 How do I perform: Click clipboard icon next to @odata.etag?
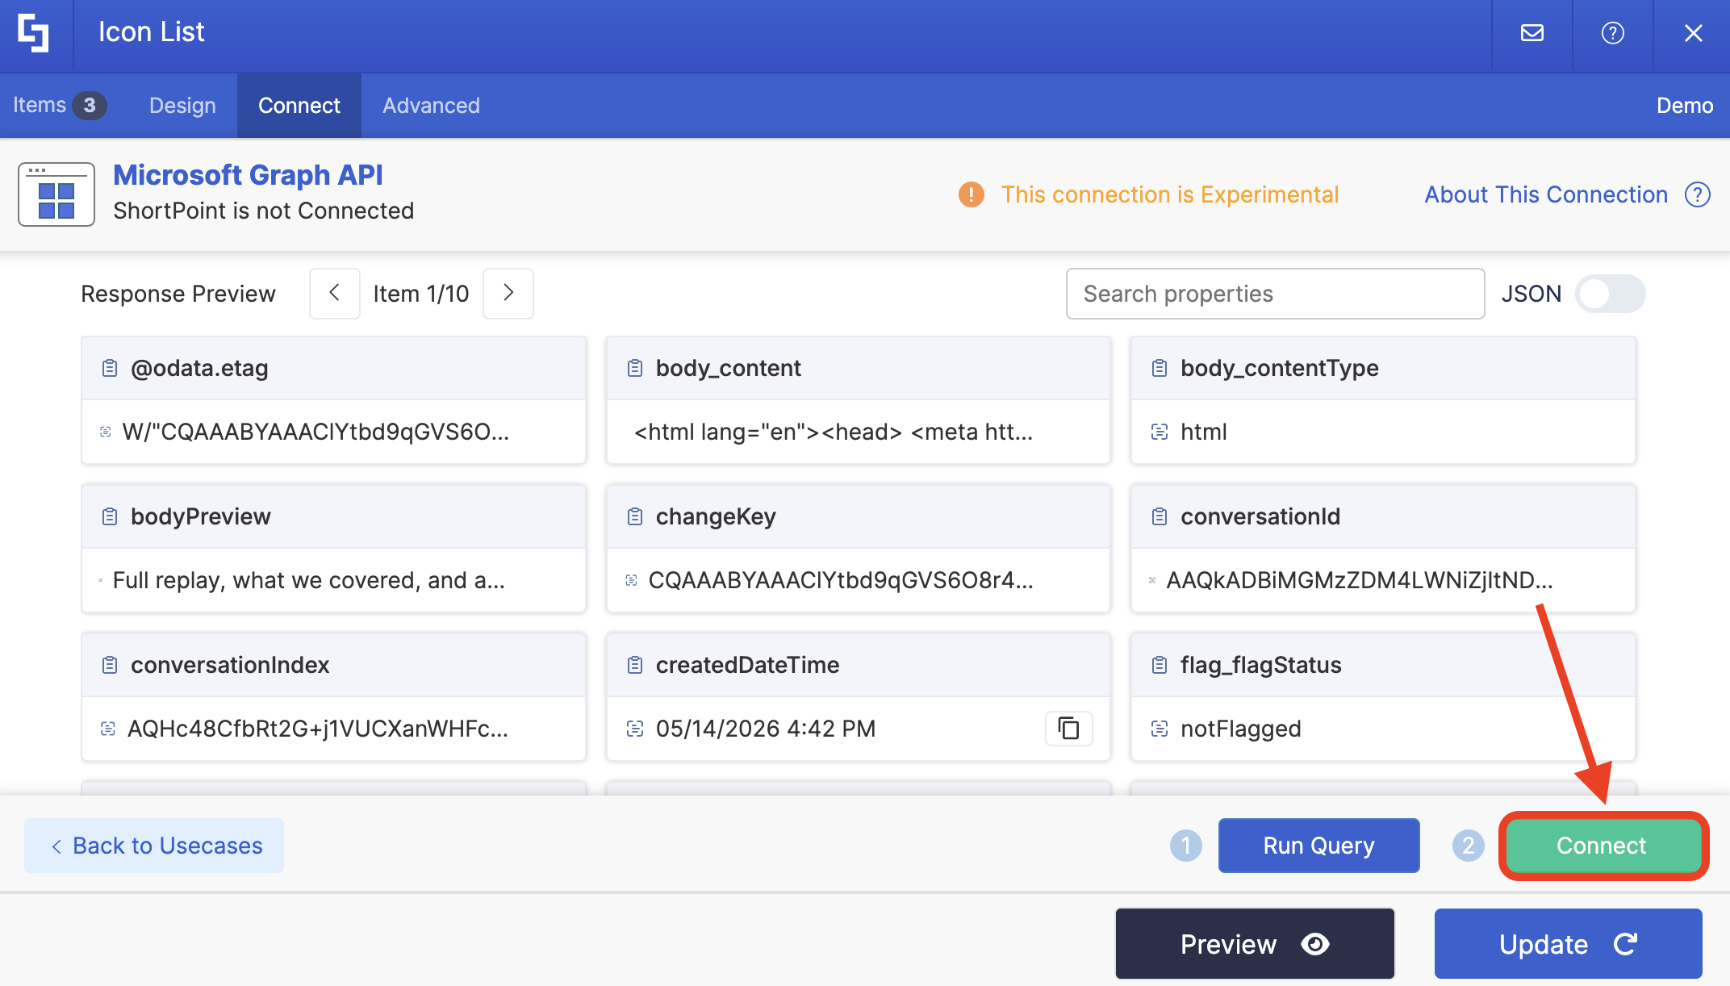pos(110,368)
